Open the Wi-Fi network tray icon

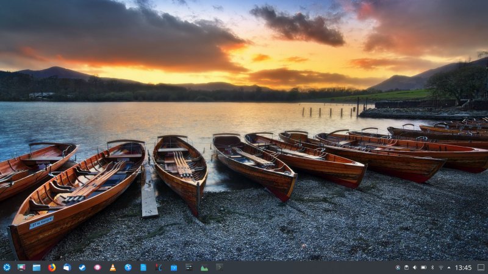coord(441,267)
